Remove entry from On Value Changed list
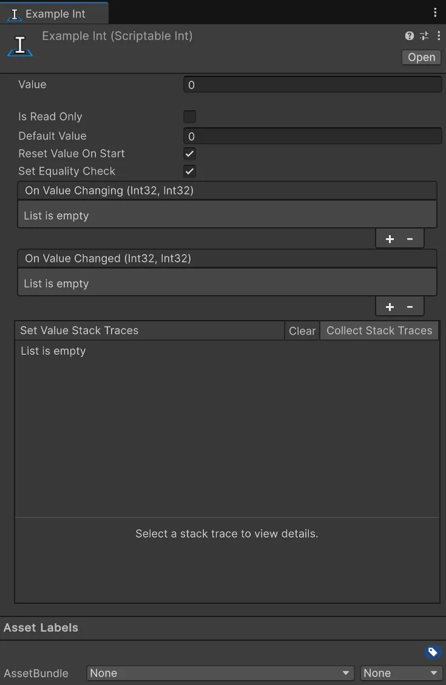The height and width of the screenshot is (685, 446). (x=410, y=307)
